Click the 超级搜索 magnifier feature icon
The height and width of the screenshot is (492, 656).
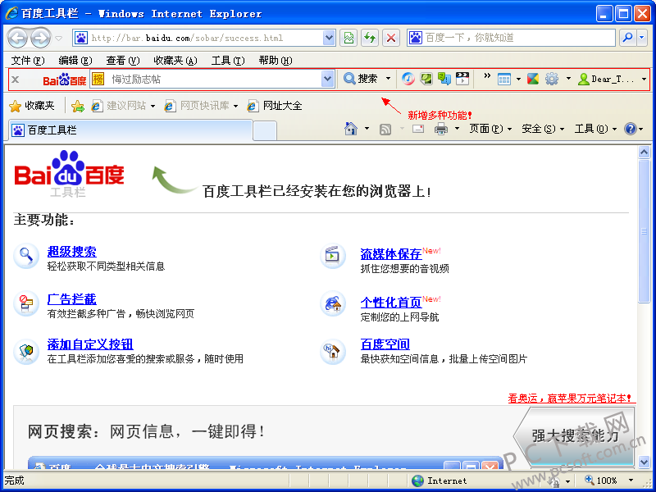(x=26, y=256)
